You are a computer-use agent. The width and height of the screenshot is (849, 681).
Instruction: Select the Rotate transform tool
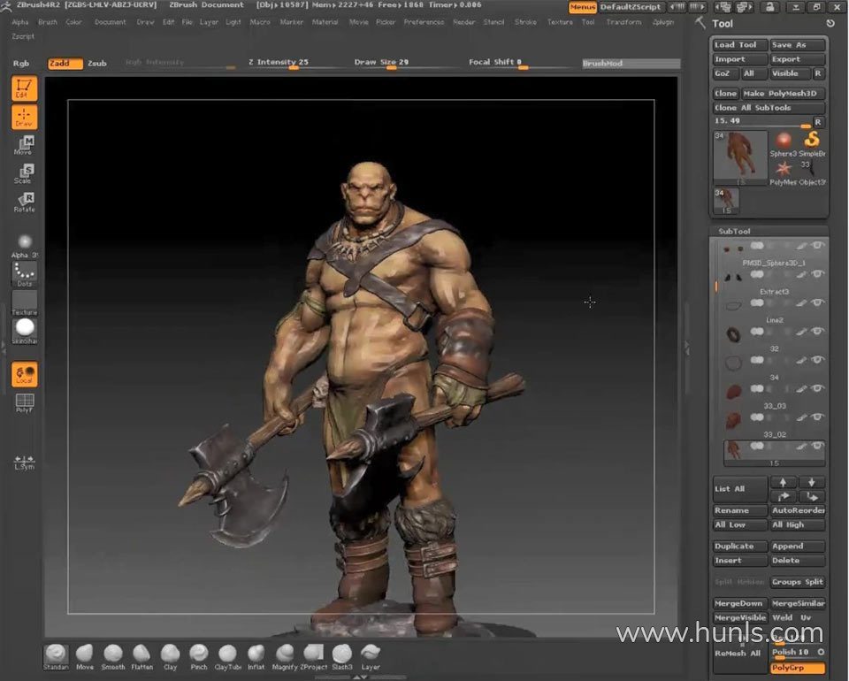pyautogui.click(x=24, y=203)
